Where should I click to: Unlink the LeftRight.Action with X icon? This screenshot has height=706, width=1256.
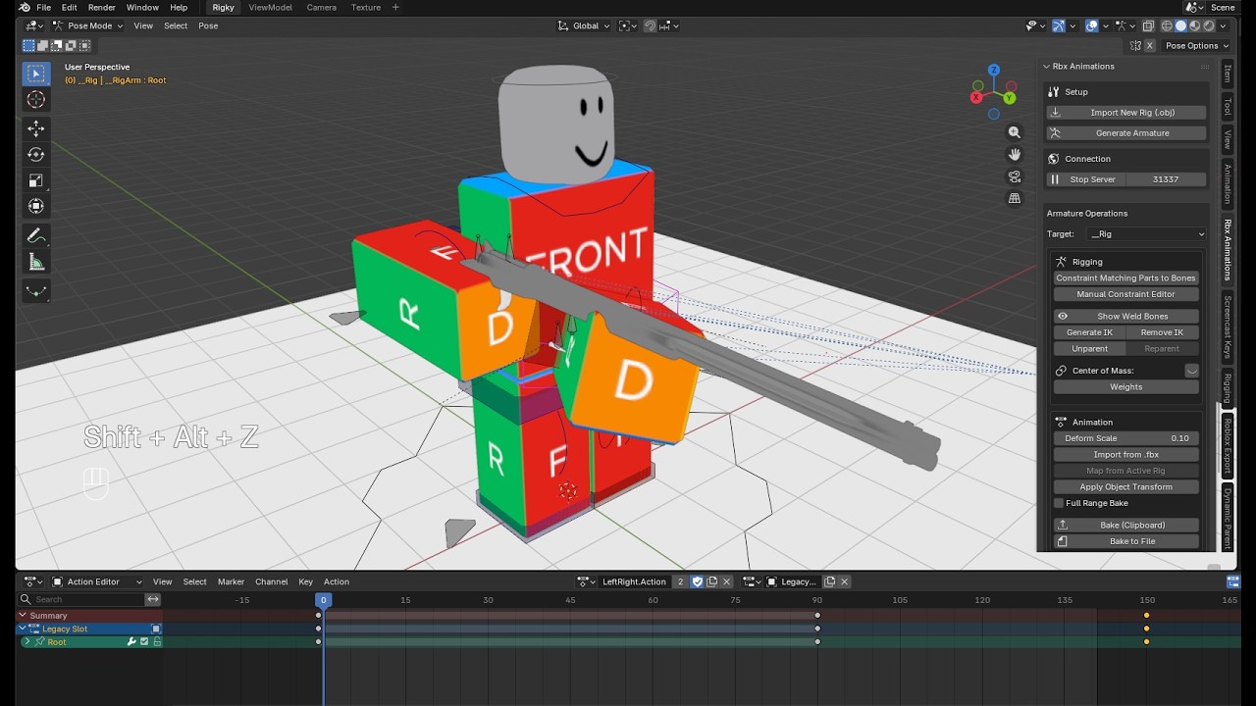point(727,581)
